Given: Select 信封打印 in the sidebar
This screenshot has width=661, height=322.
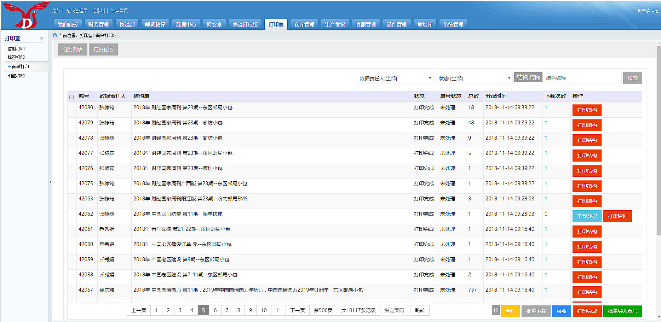Looking at the screenshot, I should click(16, 49).
